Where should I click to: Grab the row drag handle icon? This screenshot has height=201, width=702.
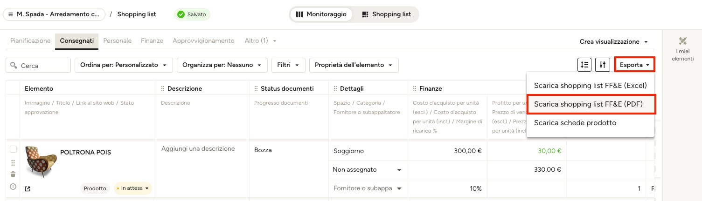click(x=13, y=163)
